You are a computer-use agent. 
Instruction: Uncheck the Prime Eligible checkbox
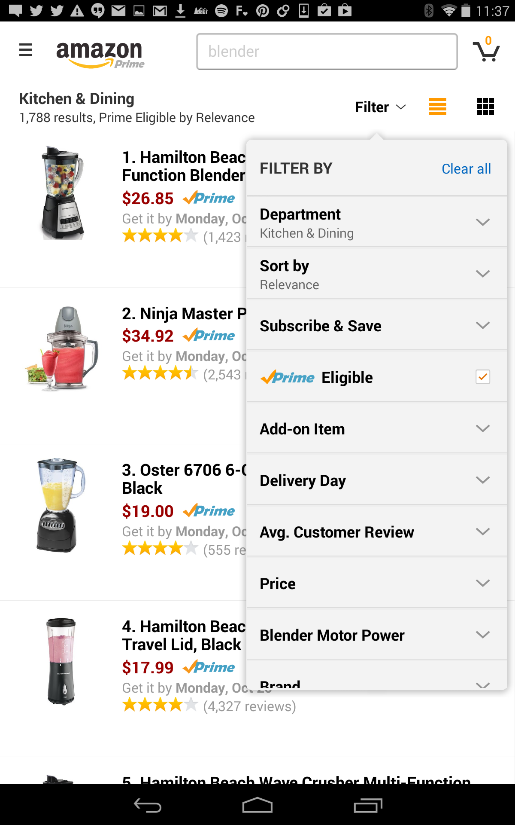coord(483,377)
